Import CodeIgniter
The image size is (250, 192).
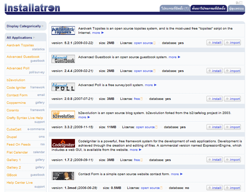click(x=232, y=159)
